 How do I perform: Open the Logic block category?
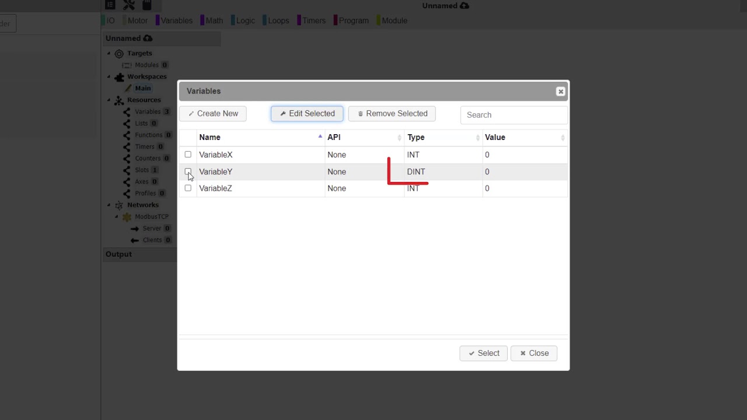[x=244, y=20]
